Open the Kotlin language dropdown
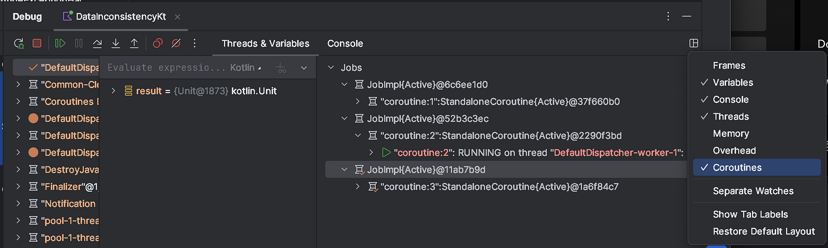The width and height of the screenshot is (828, 248). [x=246, y=68]
